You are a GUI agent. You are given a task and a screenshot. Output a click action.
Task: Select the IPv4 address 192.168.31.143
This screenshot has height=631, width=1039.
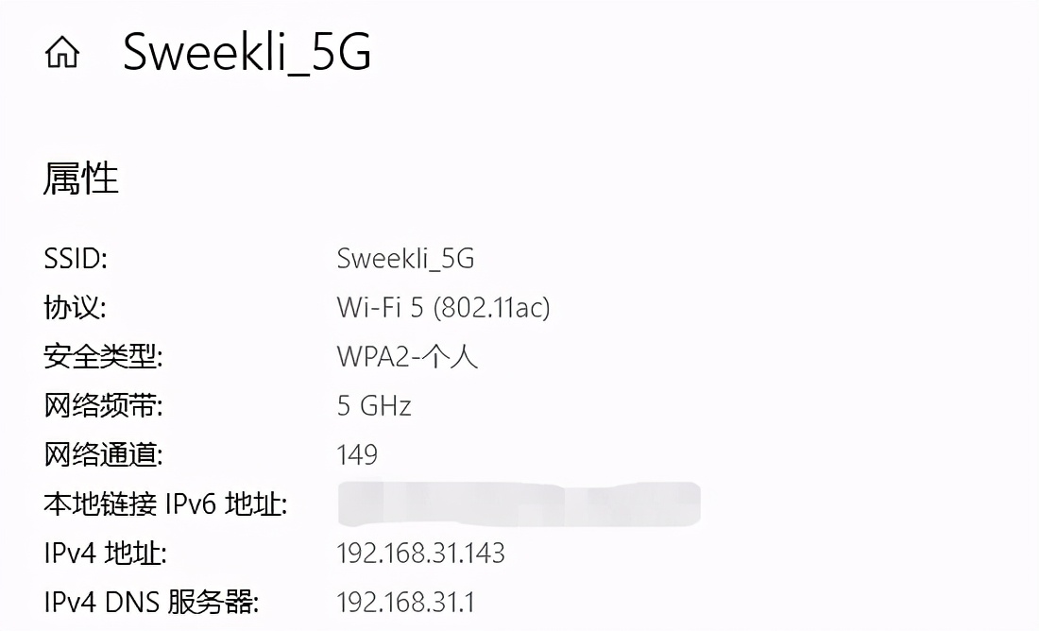(x=419, y=553)
